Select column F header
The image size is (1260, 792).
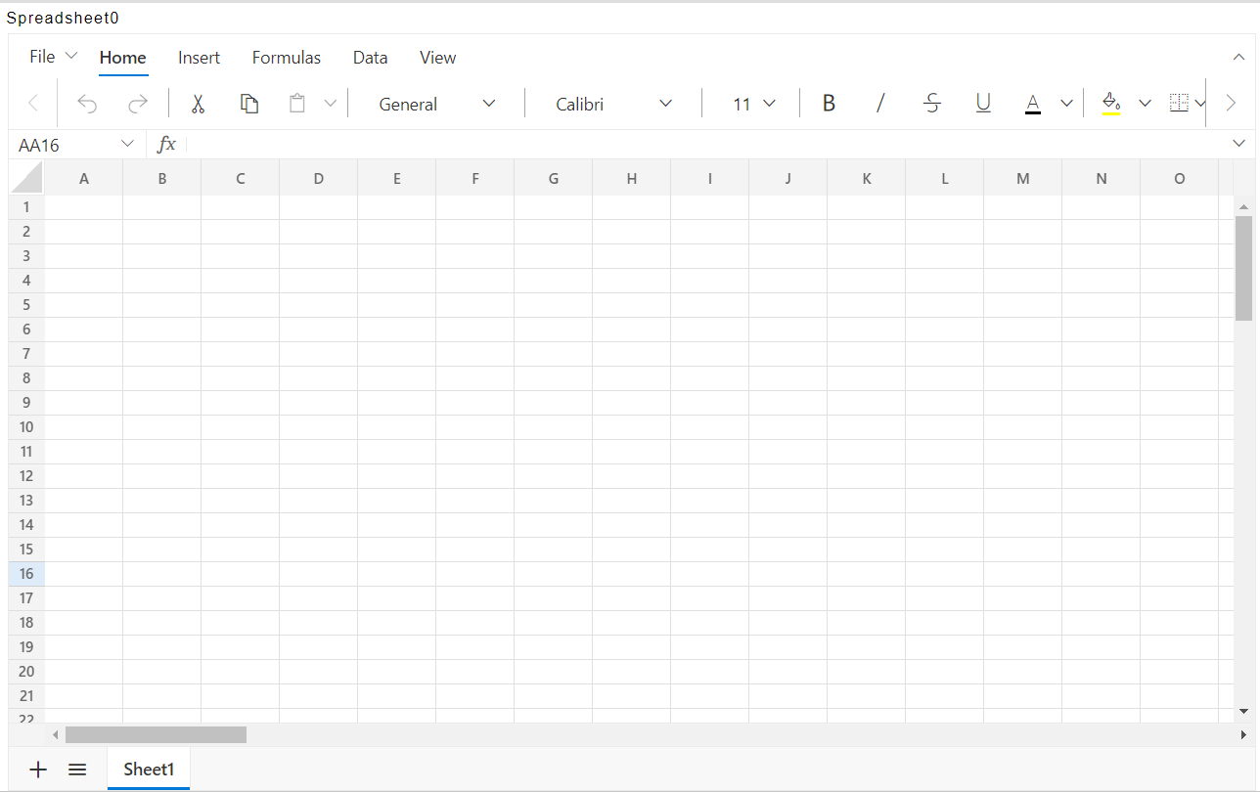pos(475,178)
